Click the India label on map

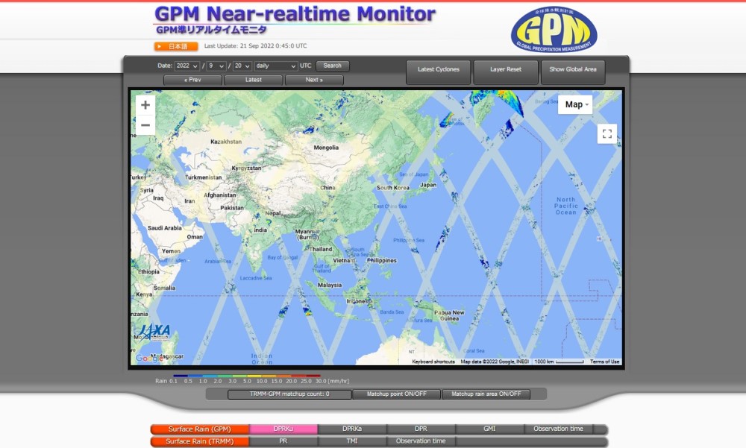click(x=260, y=230)
